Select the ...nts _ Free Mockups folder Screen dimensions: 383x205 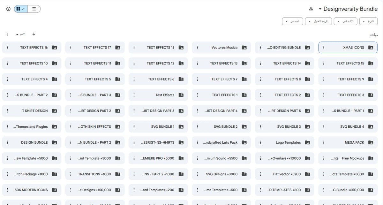(x=348, y=158)
